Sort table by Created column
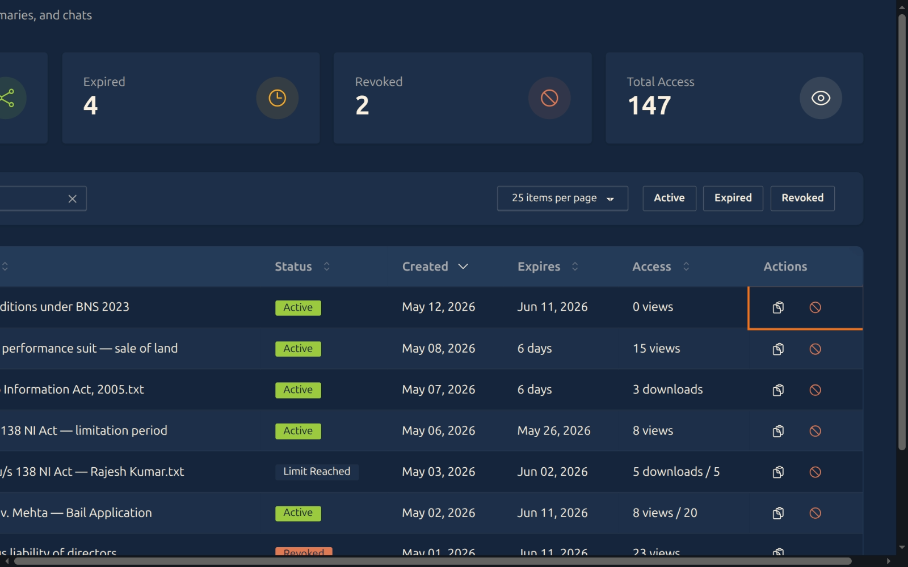 tap(435, 266)
